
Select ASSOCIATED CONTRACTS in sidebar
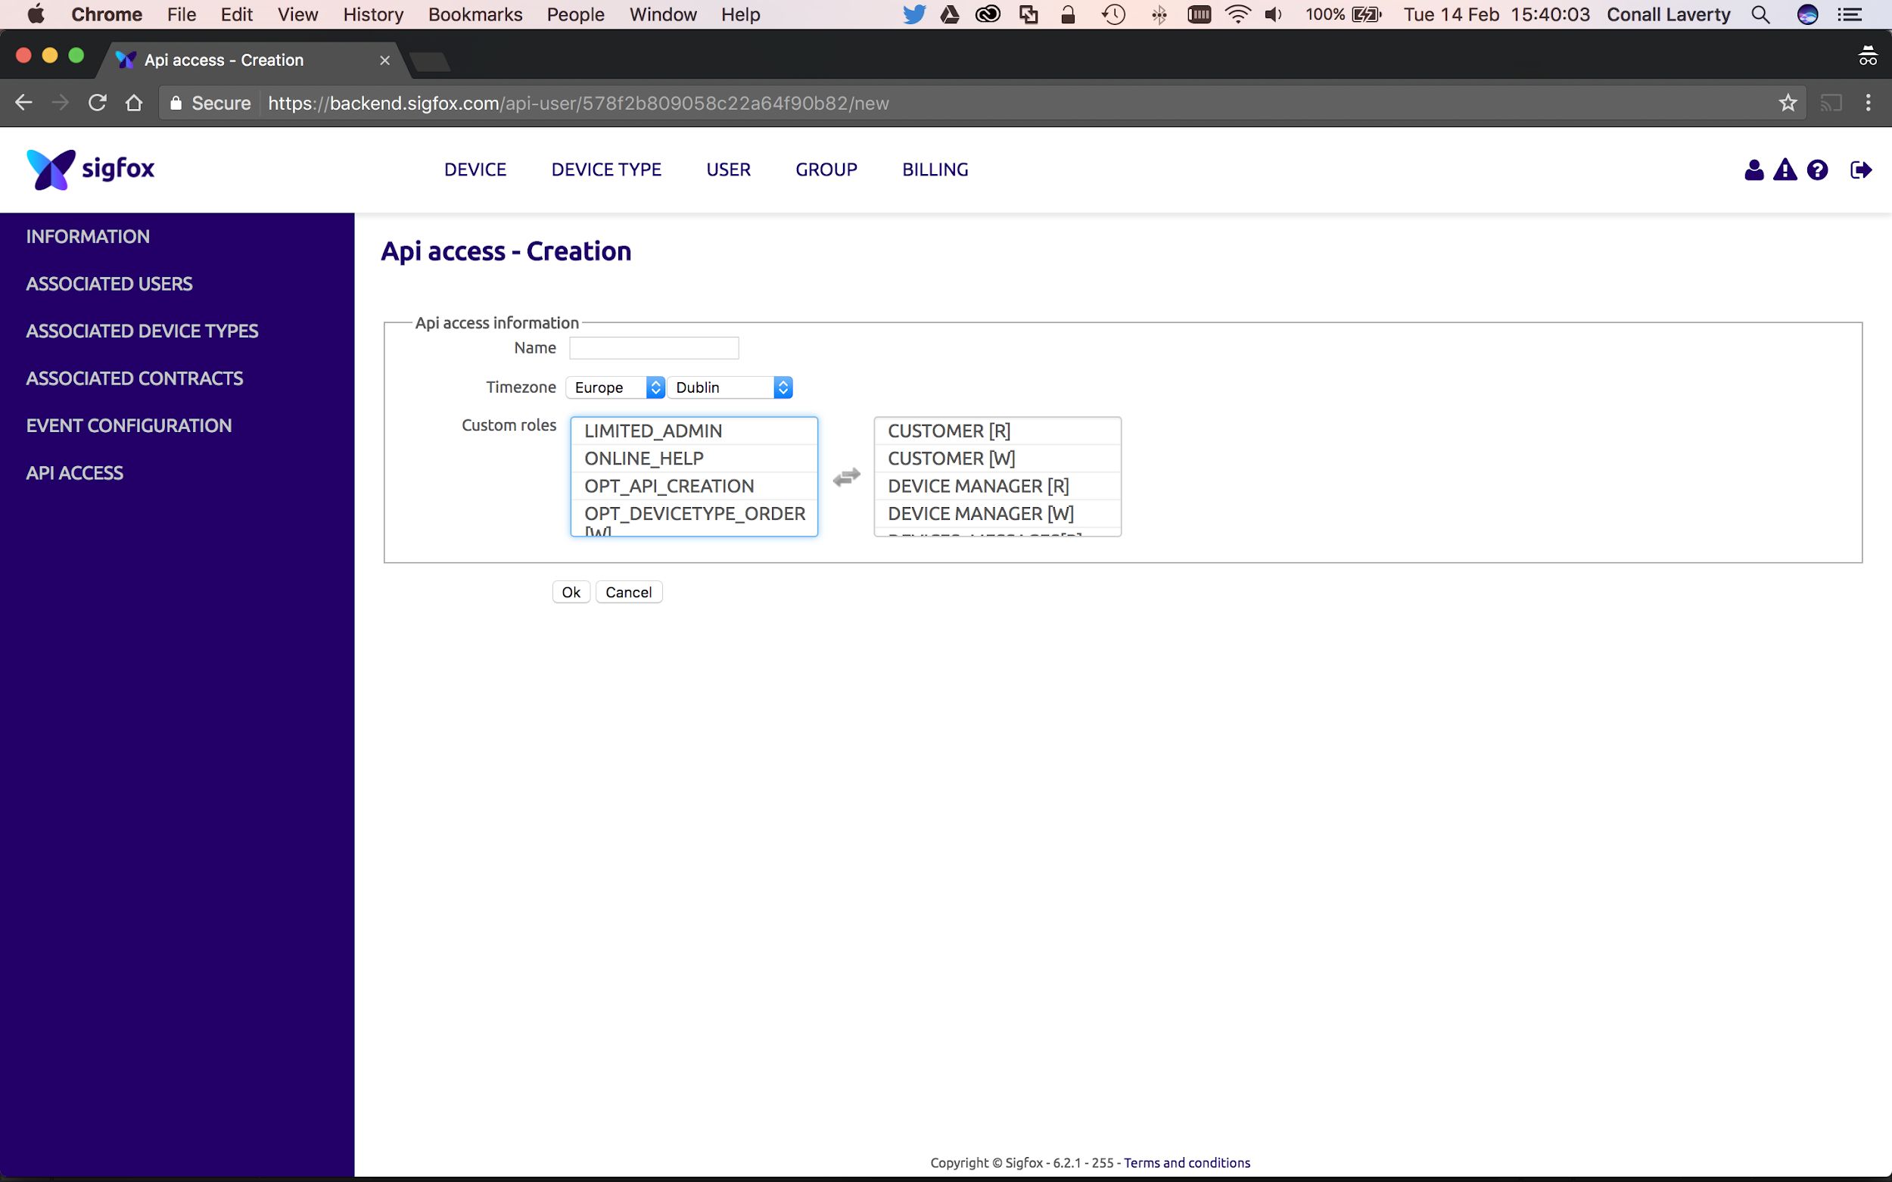tap(135, 378)
